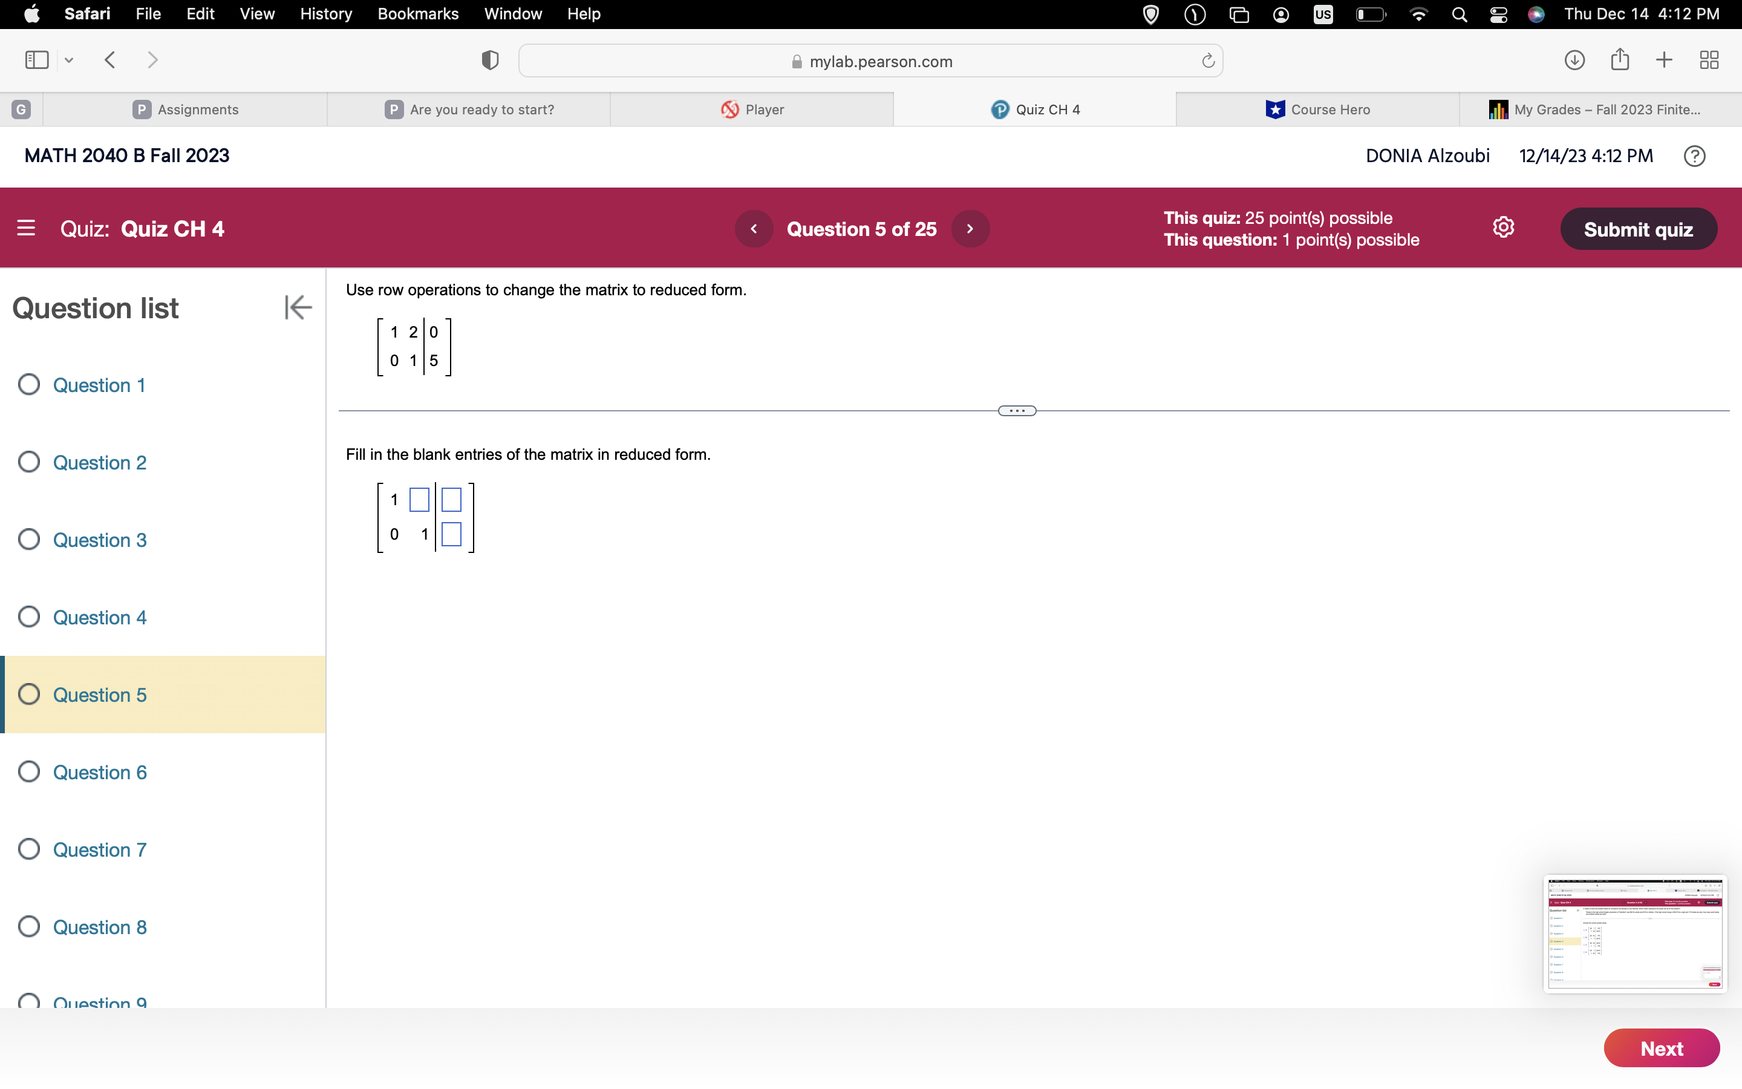Click the shield icon in address bar

pos(489,60)
